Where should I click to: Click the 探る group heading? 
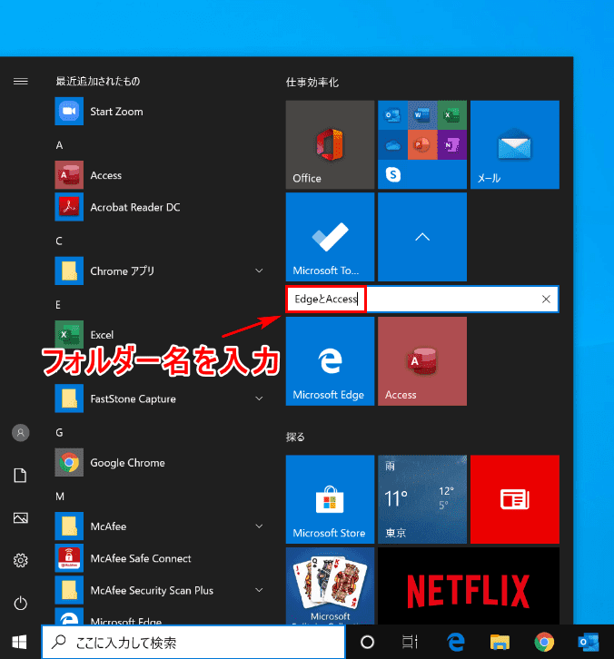[295, 438]
